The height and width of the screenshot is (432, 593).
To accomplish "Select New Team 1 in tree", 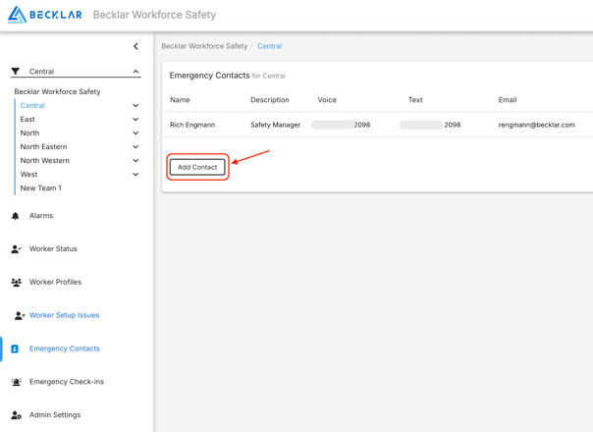I will pyautogui.click(x=41, y=189).
